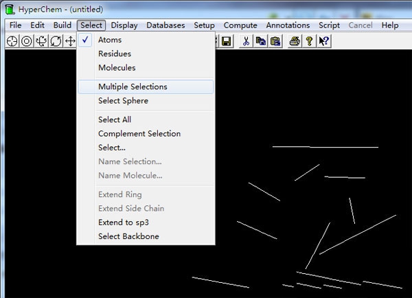Activate the Rotate in-plane tool
Viewport: 412px width, 298px height.
pos(56,41)
